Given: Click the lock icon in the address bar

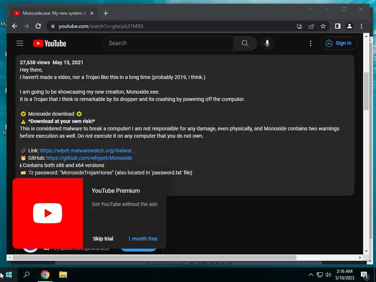Looking at the screenshot, I should 53,26.
